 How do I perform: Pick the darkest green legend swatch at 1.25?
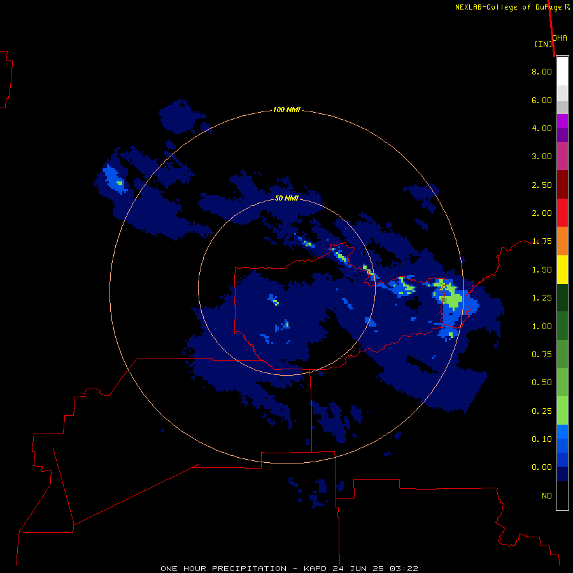point(562,297)
